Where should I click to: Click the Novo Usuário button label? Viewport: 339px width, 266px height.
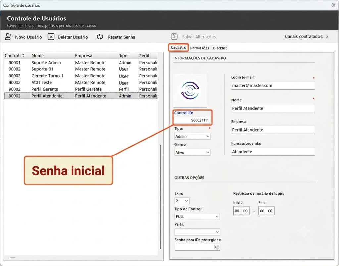pyautogui.click(x=28, y=37)
